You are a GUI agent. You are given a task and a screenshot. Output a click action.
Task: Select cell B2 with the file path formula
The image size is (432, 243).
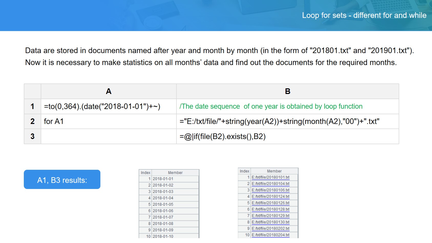[x=279, y=121]
